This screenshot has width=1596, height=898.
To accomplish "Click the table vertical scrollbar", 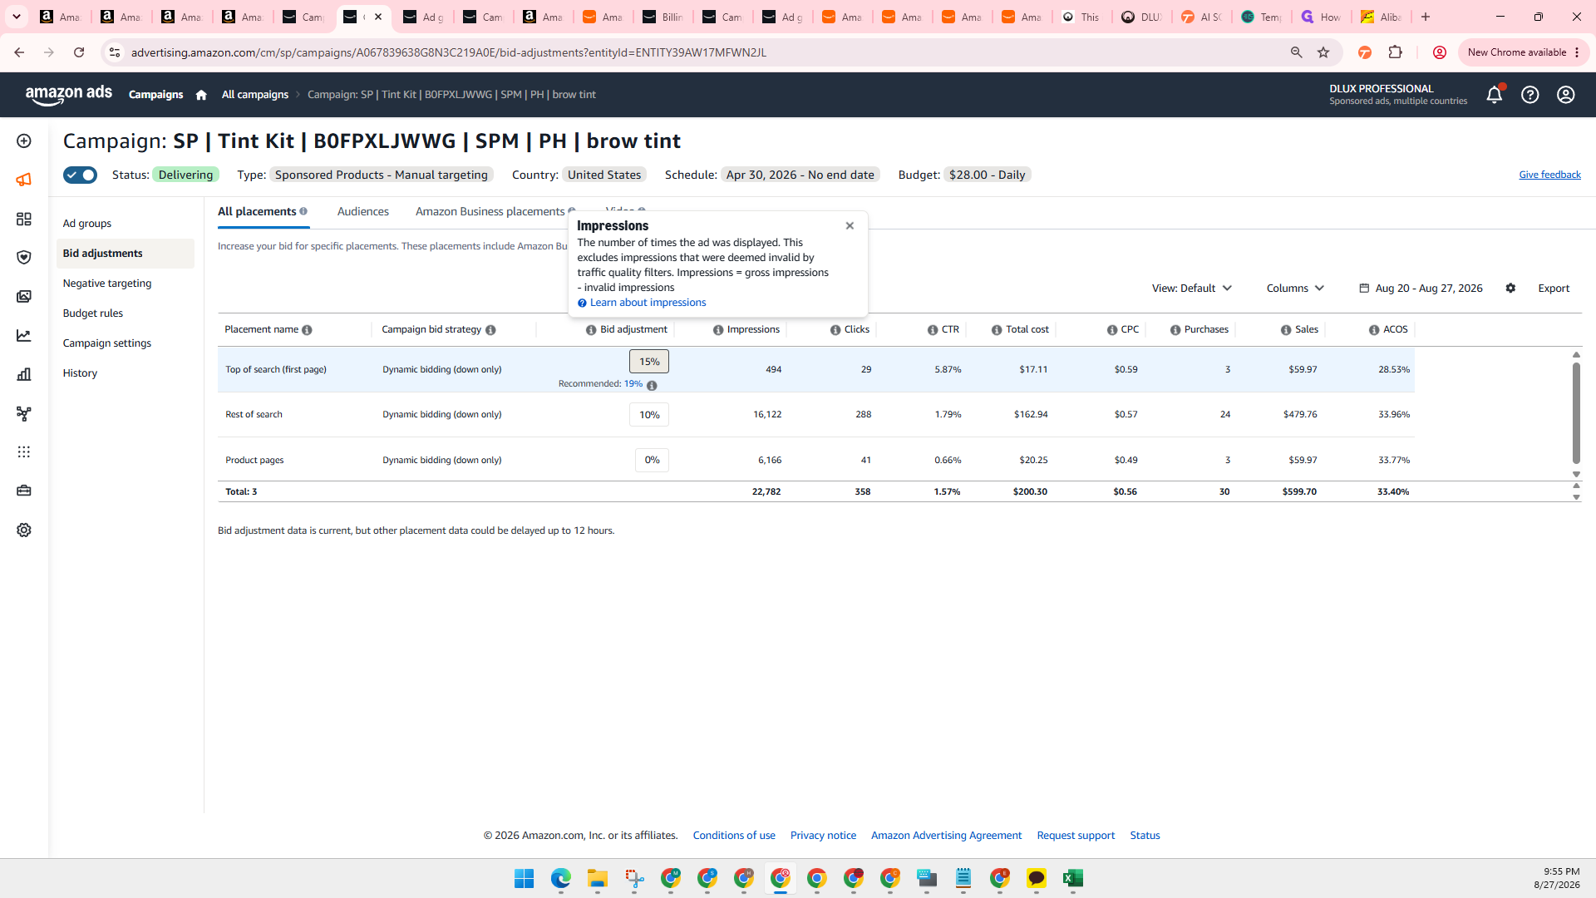I will (x=1576, y=413).
